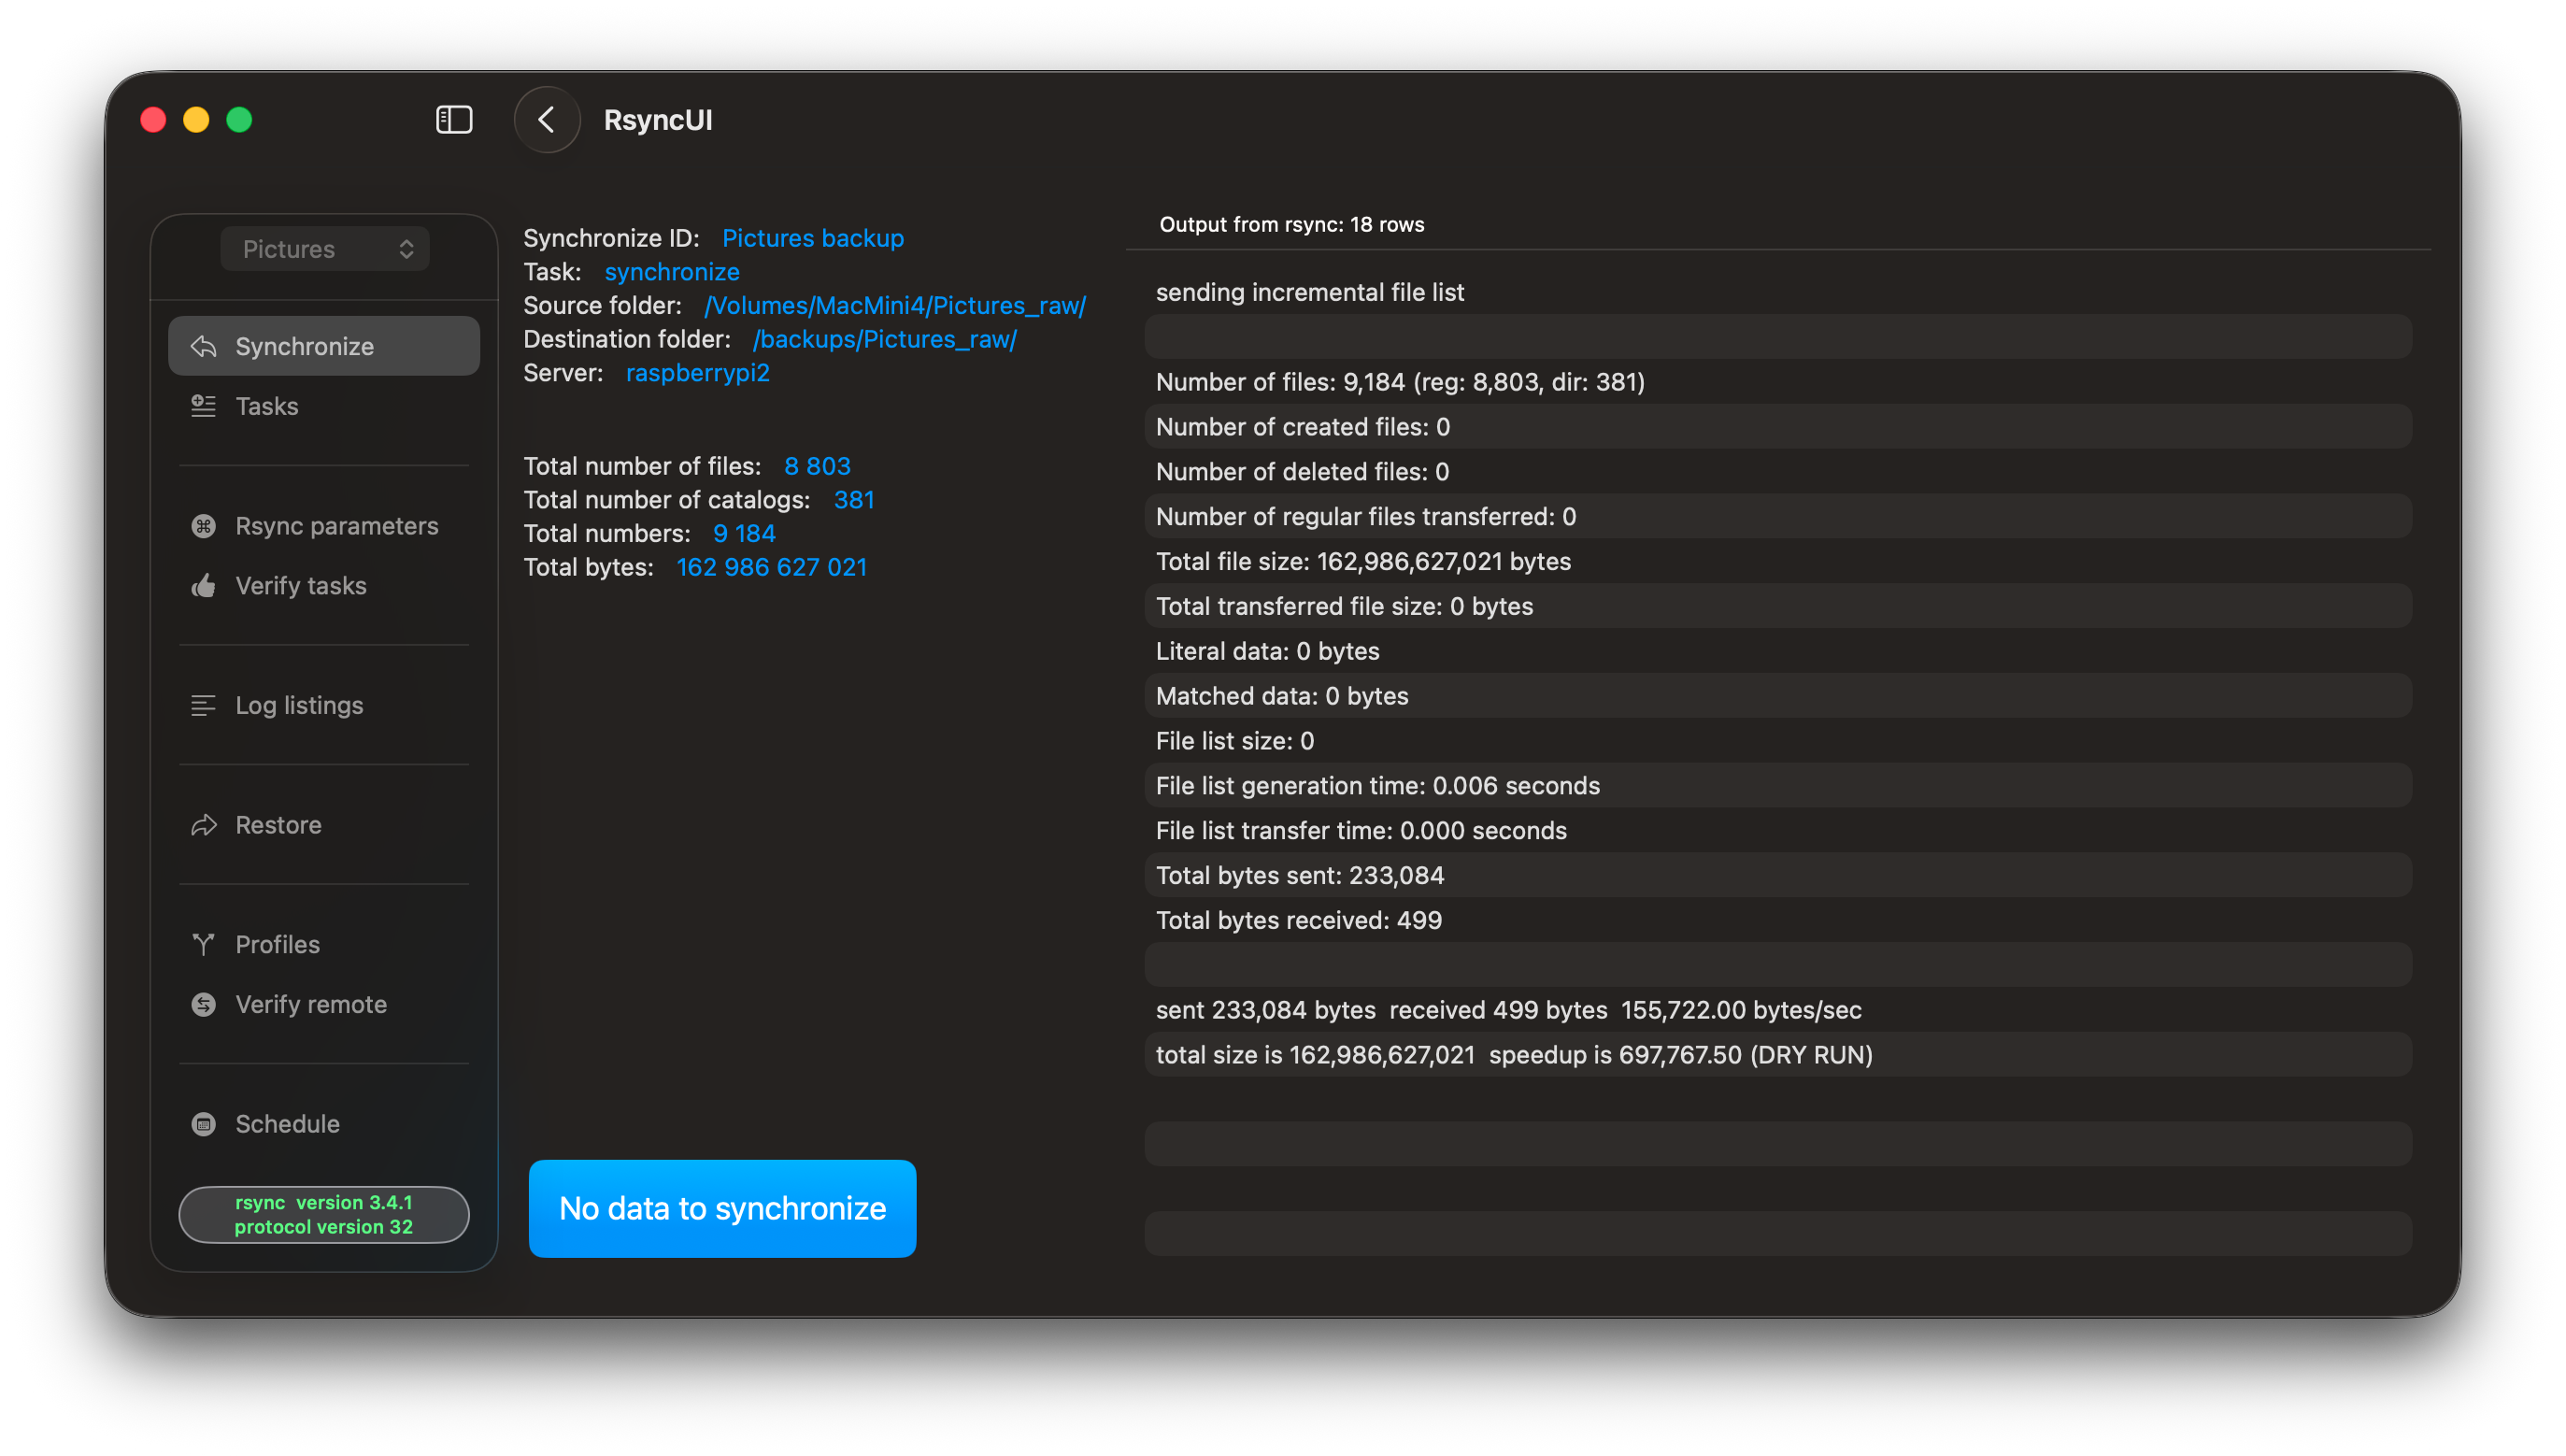Select the Total file size output row
The width and height of the screenshot is (2566, 1456).
[1362, 561]
